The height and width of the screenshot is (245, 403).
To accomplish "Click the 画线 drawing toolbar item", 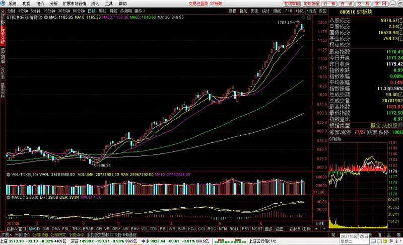I will click(278, 11).
